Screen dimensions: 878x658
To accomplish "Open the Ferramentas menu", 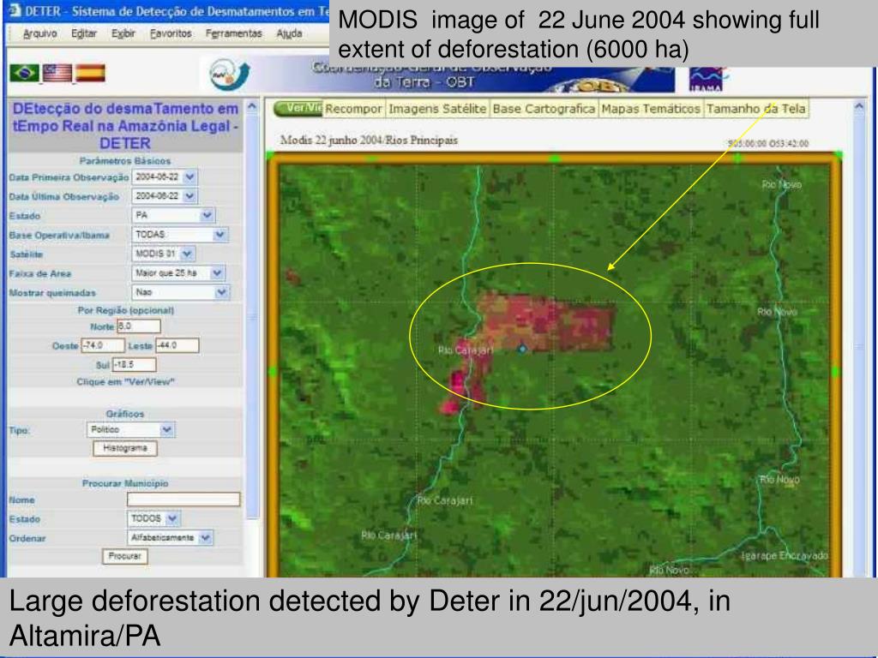I will tap(233, 33).
